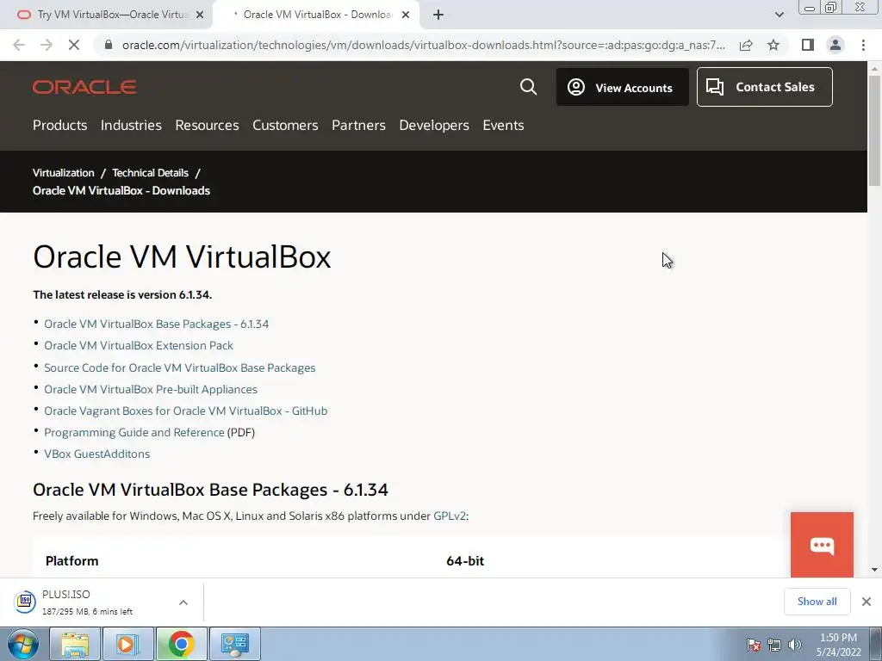Bookmark this page with the star
882x661 pixels.
tap(773, 45)
